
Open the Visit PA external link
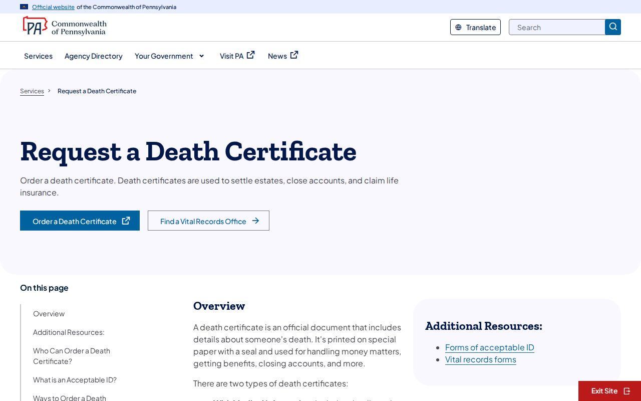click(237, 56)
